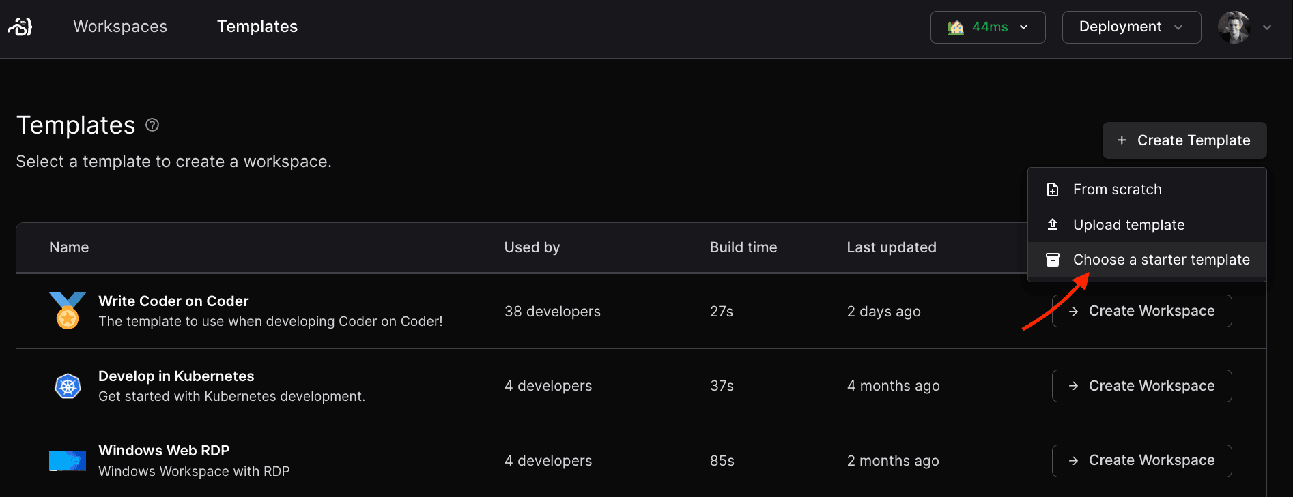This screenshot has width=1293, height=497.
Task: Expand the user account menu chevron
Action: pos(1267,27)
